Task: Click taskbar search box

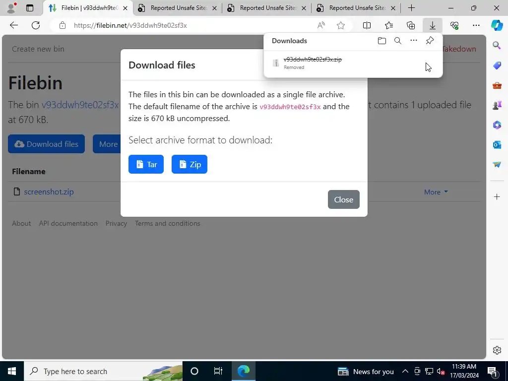Action: coord(103,371)
